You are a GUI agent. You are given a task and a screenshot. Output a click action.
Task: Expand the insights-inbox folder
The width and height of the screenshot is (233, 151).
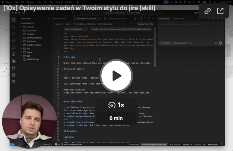[x=33, y=45]
